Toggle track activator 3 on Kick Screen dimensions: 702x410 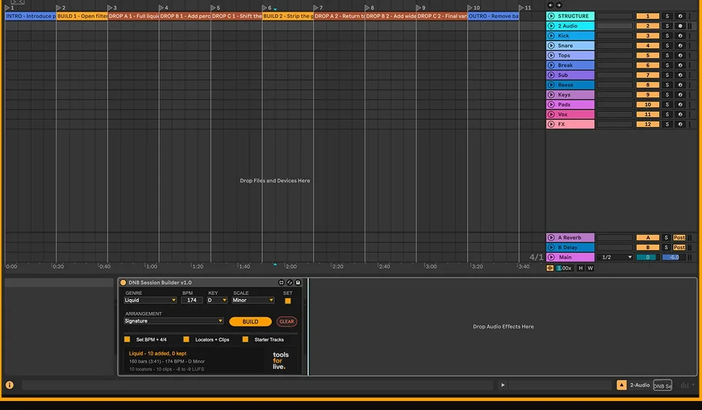[x=648, y=36]
